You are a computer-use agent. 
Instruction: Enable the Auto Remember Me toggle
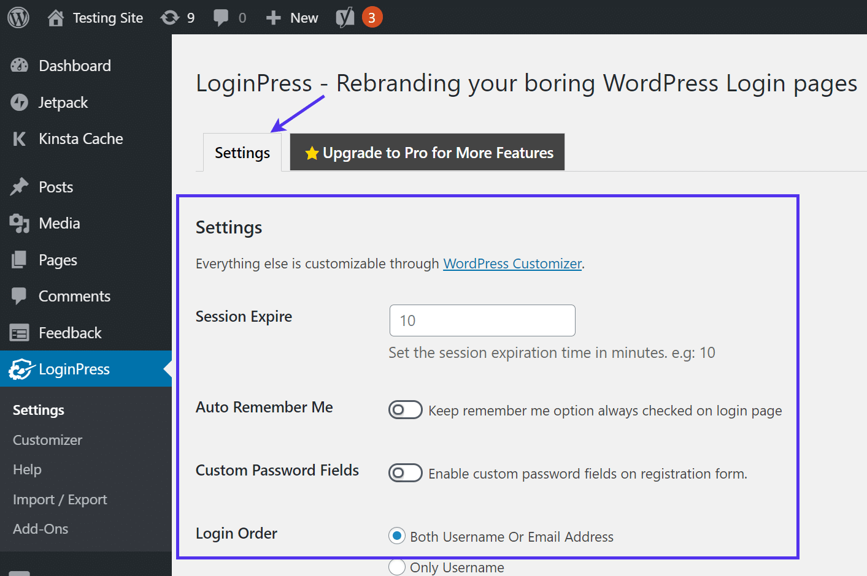[405, 409]
